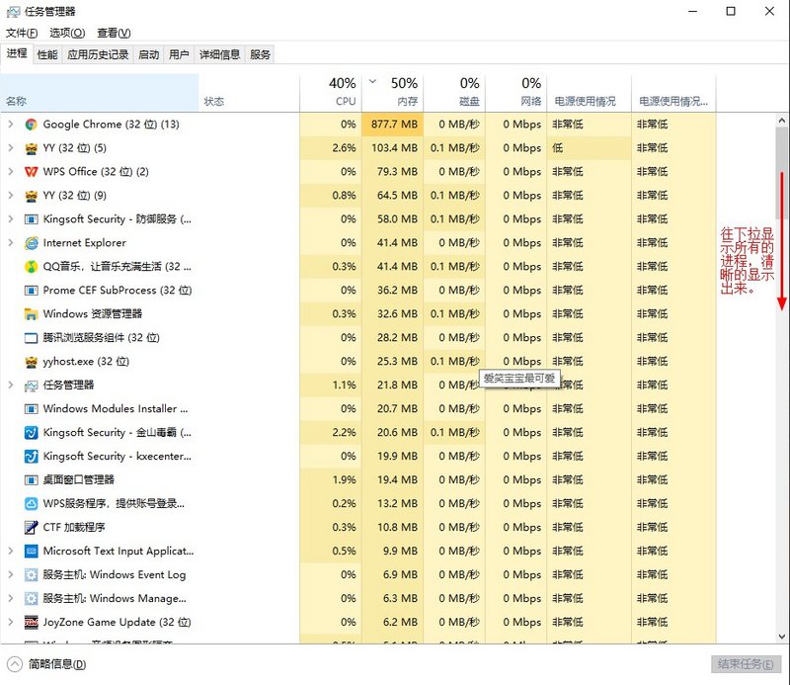Image resolution: width=790 pixels, height=685 pixels.
Task: Sort by the 电源使用情况 column header
Action: [589, 92]
